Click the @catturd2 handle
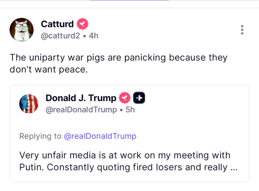The height and width of the screenshot is (191, 259). tap(61, 36)
